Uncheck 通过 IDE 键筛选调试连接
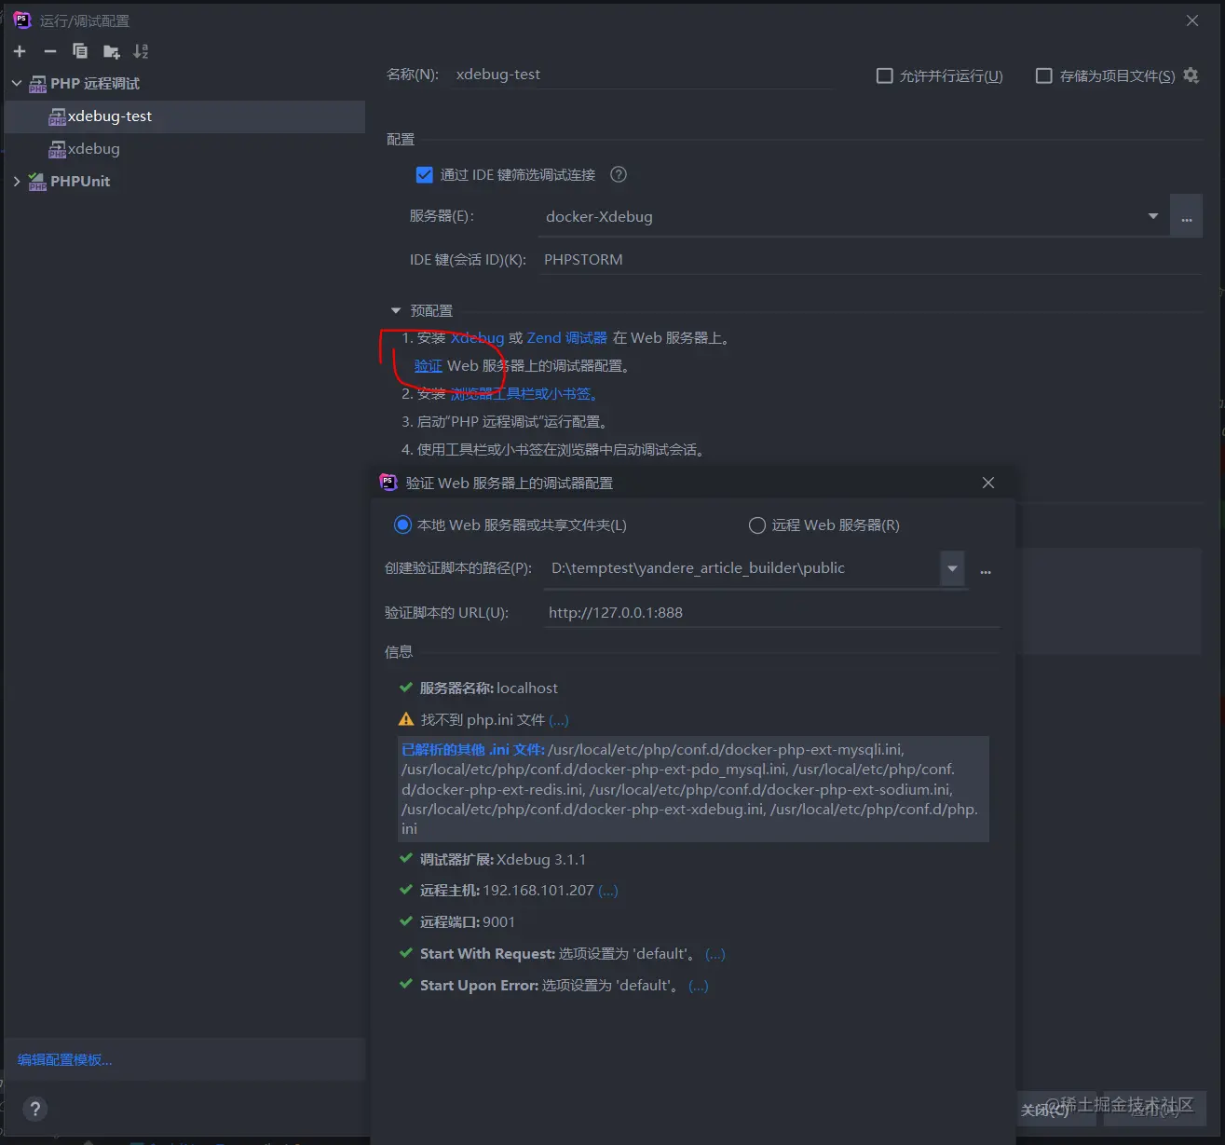The image size is (1225, 1145). [x=425, y=174]
